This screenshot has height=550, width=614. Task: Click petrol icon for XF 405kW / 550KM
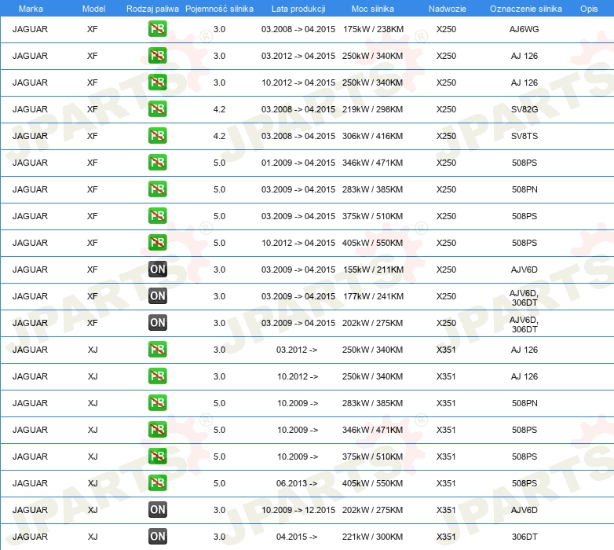tap(157, 242)
